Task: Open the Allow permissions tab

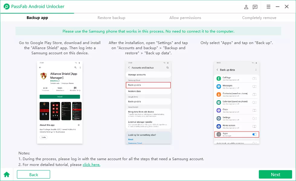Action: [x=185, y=18]
